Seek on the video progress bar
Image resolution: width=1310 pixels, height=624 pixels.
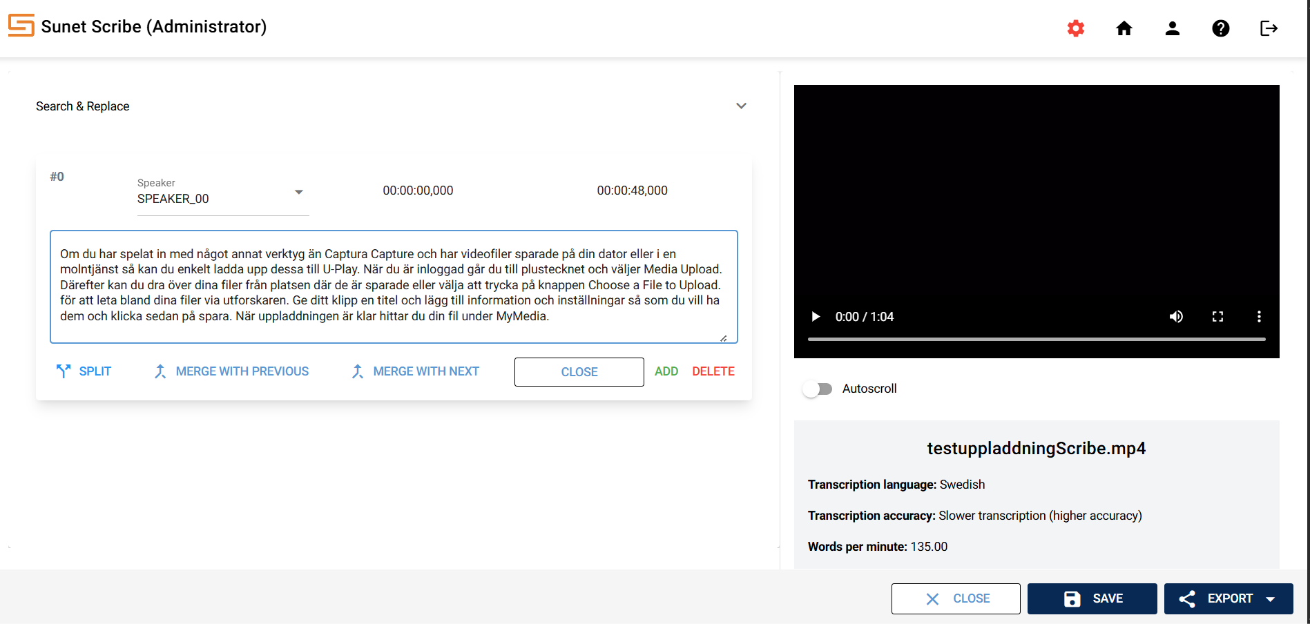(1036, 339)
